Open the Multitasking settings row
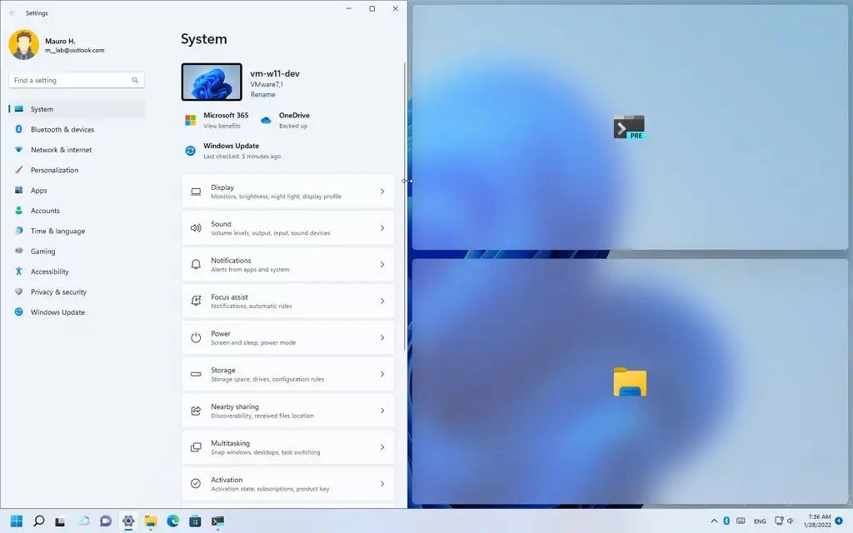 click(287, 447)
